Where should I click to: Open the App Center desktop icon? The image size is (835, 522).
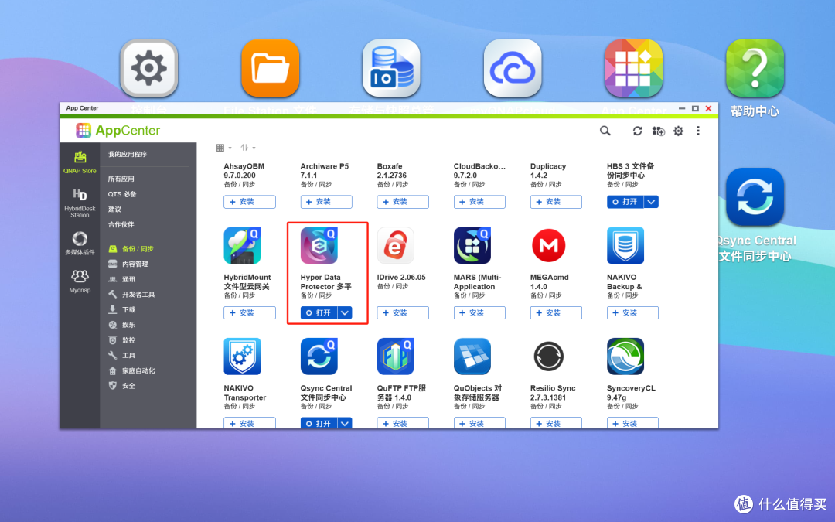point(634,68)
